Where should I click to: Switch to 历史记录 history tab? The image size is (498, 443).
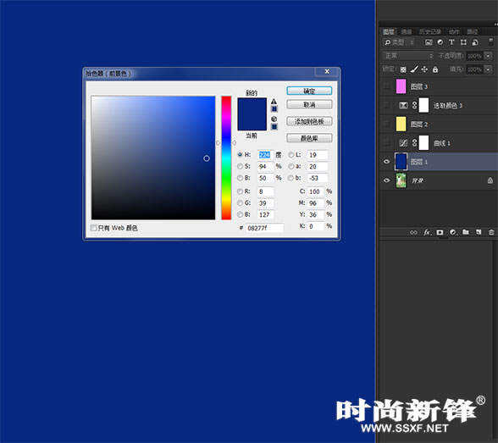pyautogui.click(x=430, y=31)
